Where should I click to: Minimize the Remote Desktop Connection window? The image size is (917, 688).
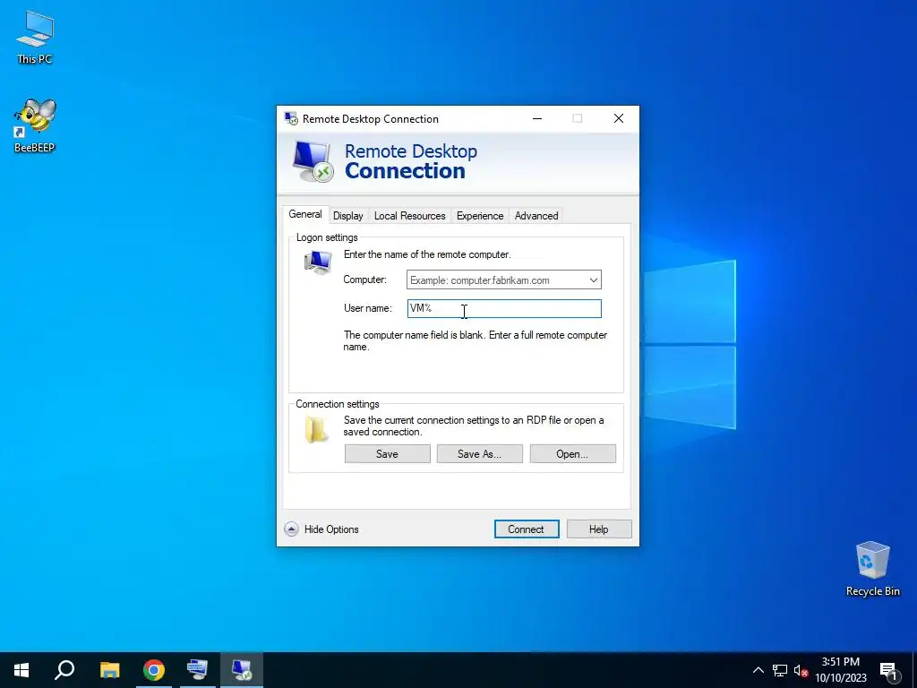point(537,119)
